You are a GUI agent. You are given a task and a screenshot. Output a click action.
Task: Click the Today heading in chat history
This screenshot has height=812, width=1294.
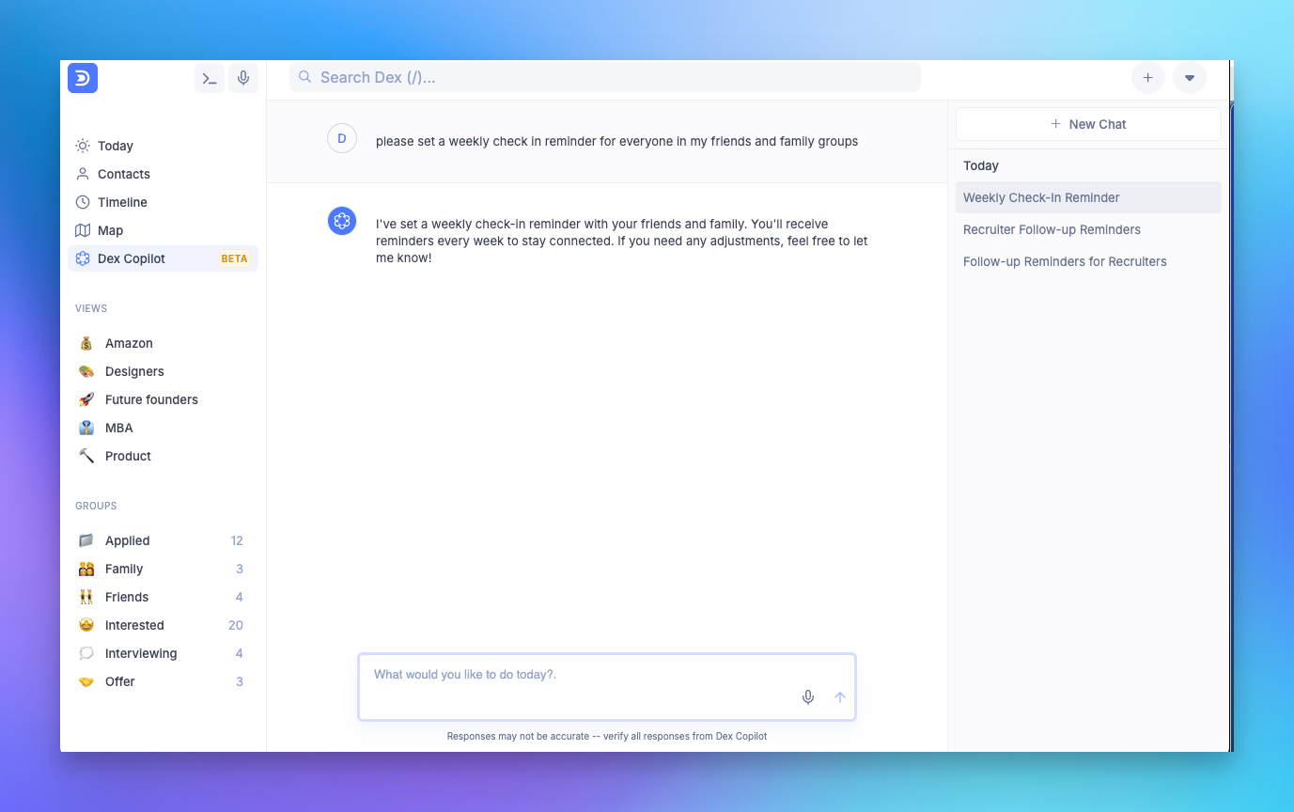coord(981,165)
